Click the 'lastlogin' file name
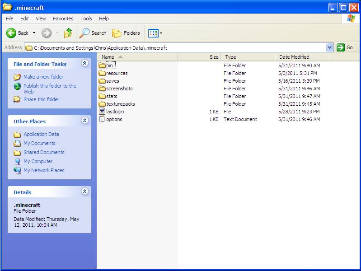The image size is (361, 271). tap(115, 112)
